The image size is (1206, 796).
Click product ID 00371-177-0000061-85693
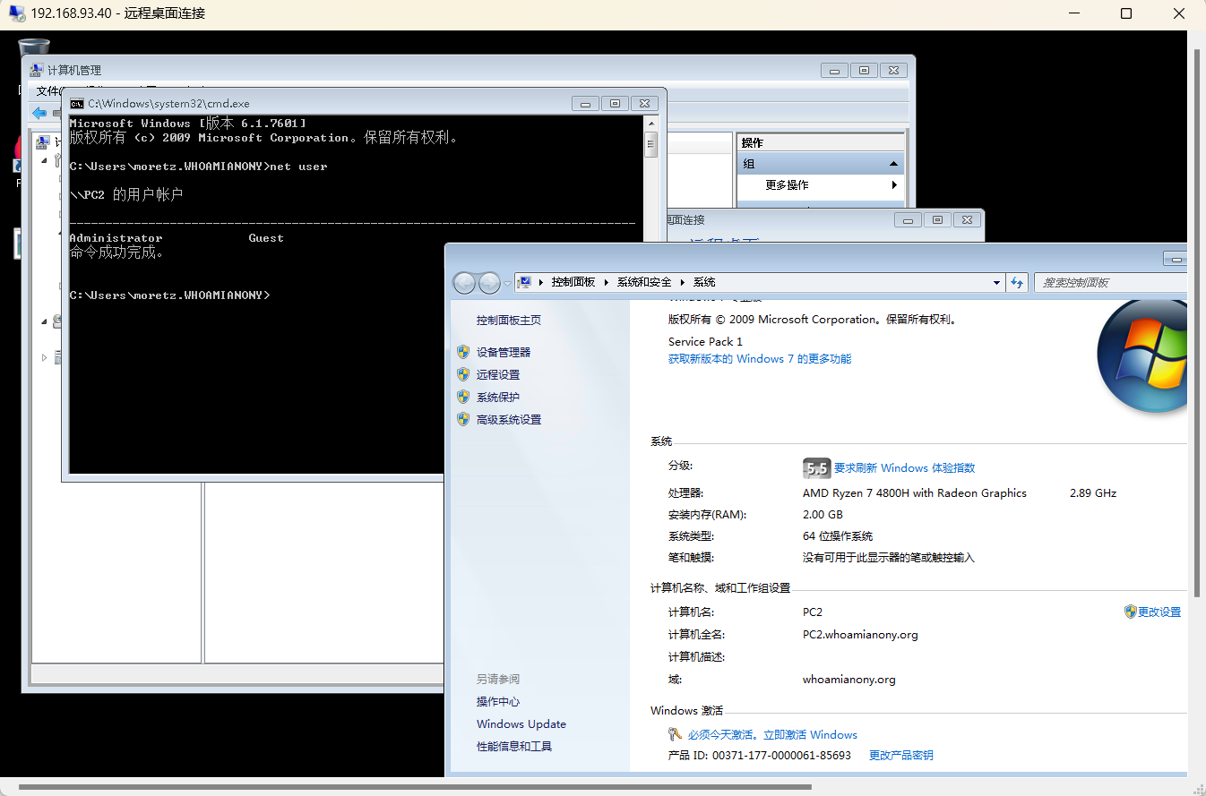click(782, 756)
